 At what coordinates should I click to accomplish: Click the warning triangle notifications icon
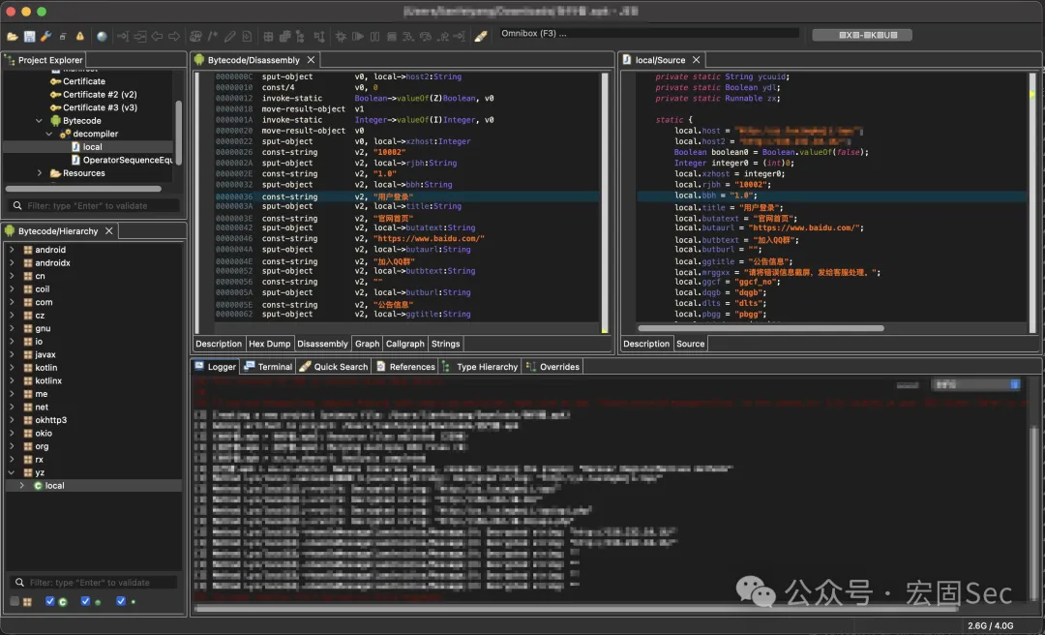click(80, 36)
